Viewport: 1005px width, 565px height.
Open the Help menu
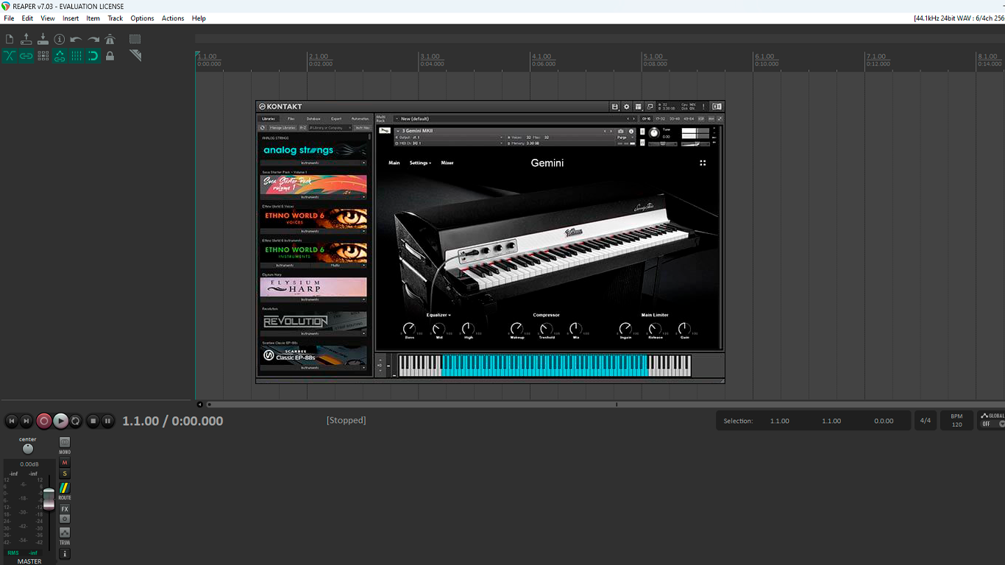[199, 18]
